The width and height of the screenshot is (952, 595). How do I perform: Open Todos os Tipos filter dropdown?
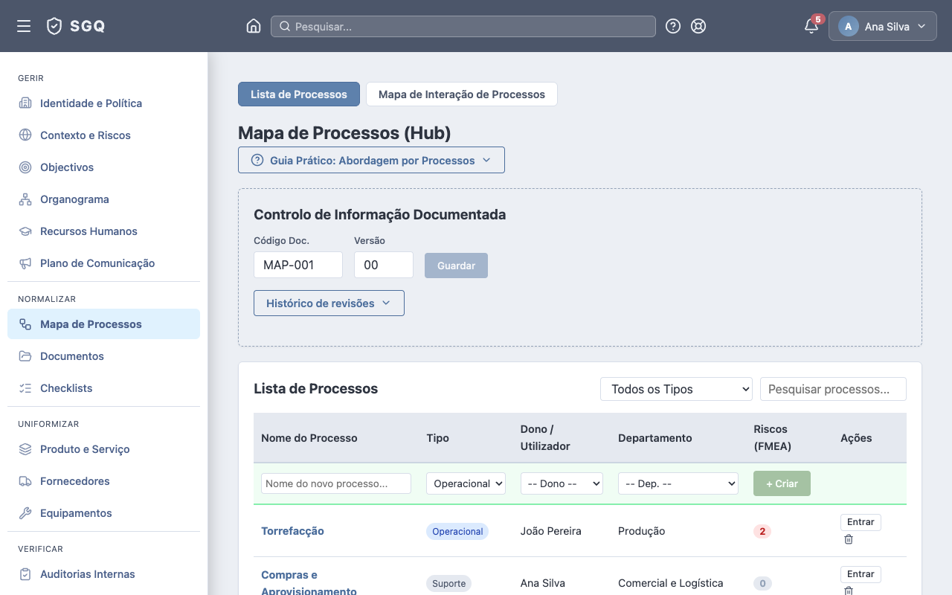(676, 389)
